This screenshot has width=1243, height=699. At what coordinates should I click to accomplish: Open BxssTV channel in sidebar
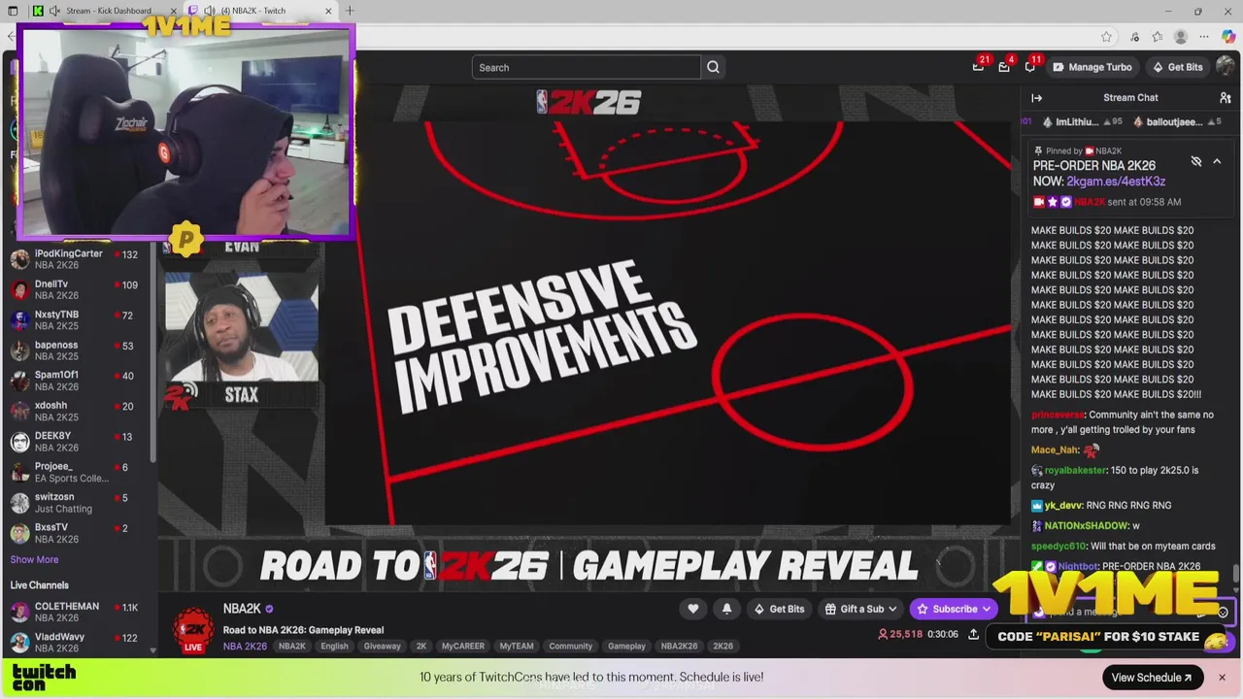tap(78, 533)
